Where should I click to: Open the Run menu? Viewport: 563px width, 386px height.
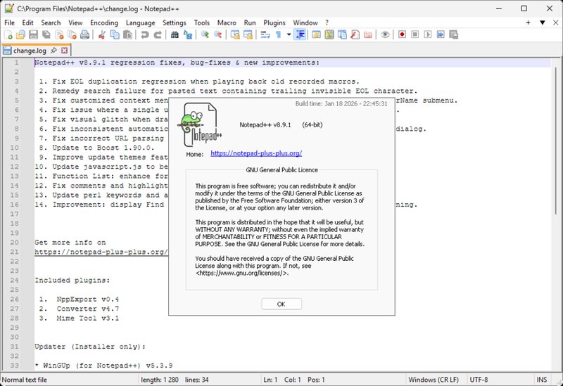coord(250,22)
